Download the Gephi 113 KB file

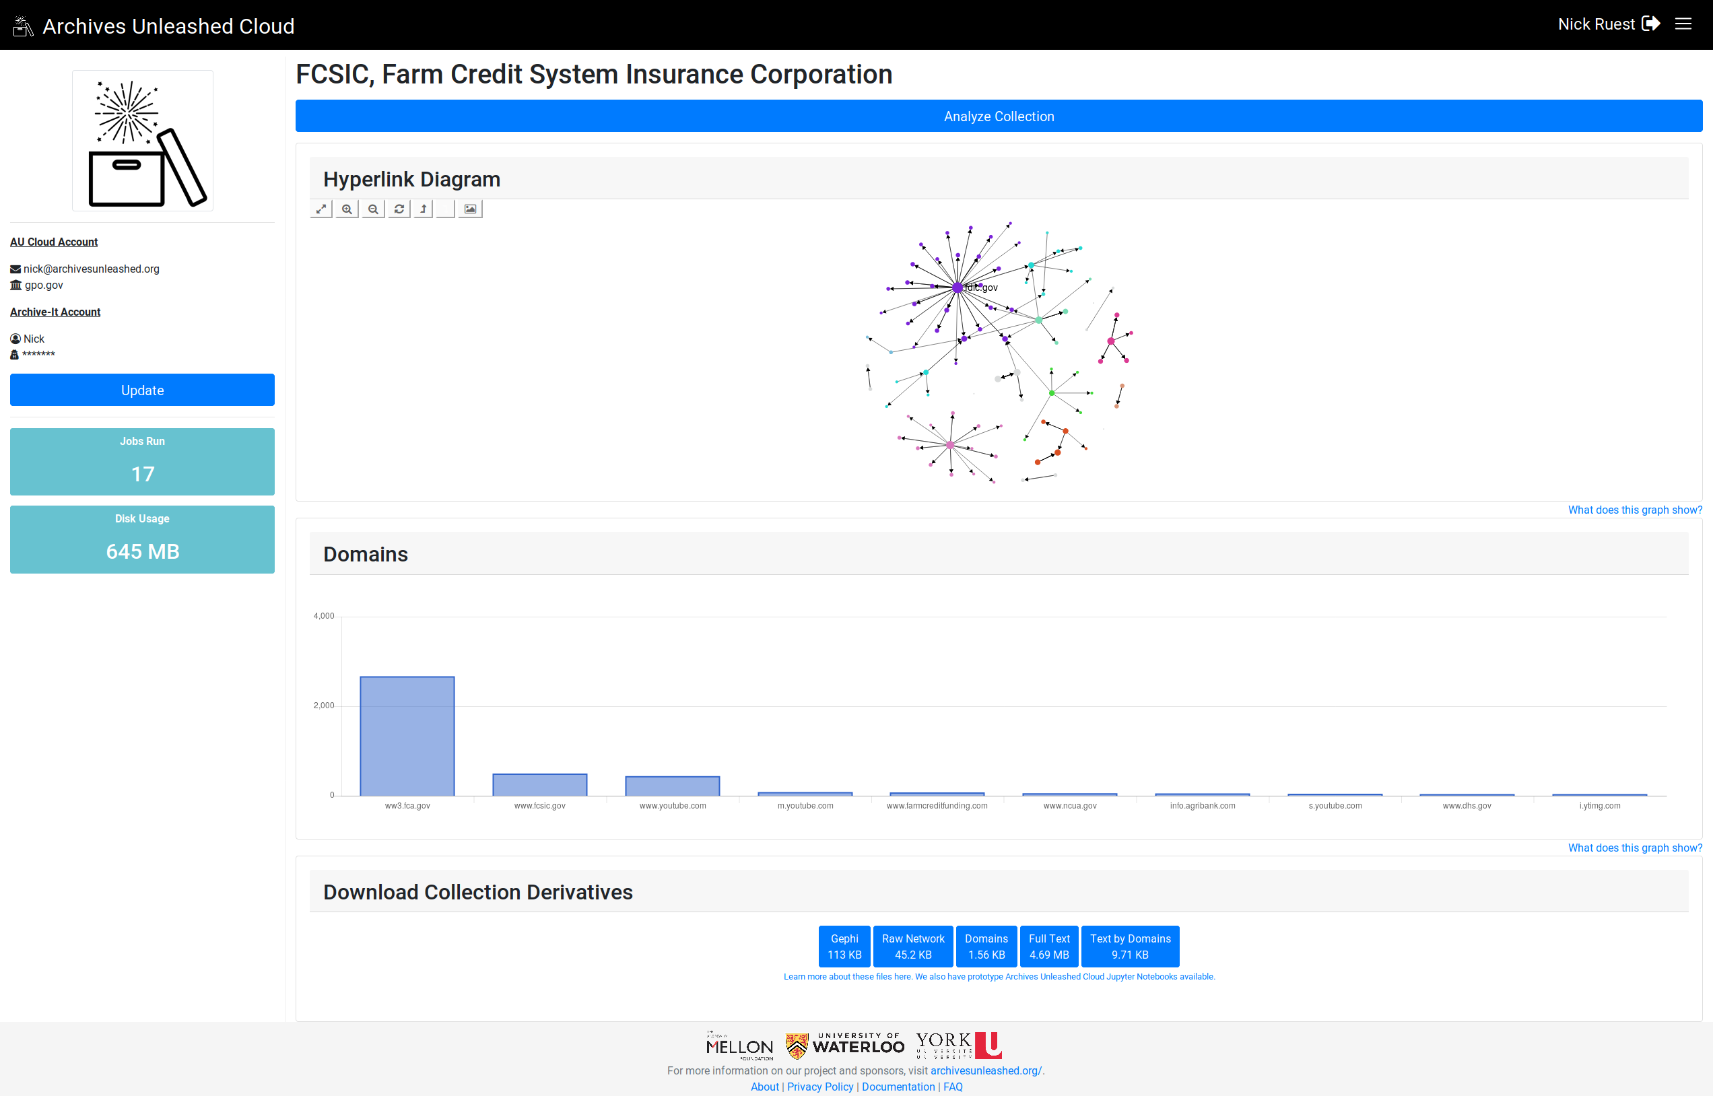coord(844,947)
